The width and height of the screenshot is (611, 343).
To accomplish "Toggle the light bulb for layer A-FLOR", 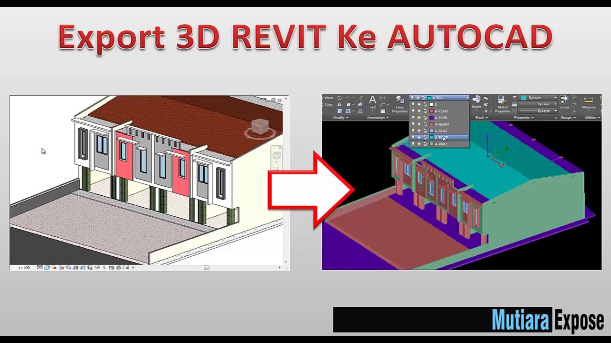I will point(413,118).
